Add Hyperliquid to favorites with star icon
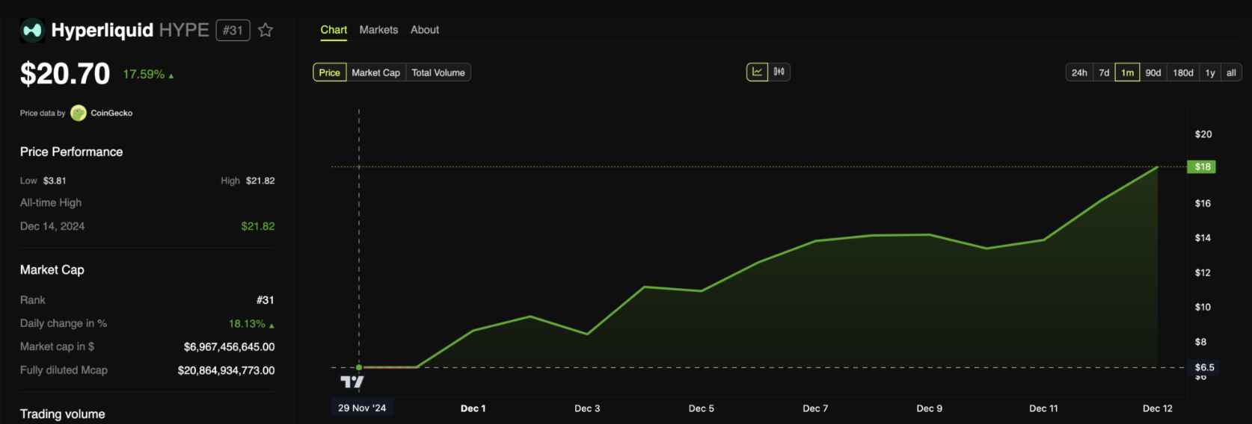 coord(266,30)
